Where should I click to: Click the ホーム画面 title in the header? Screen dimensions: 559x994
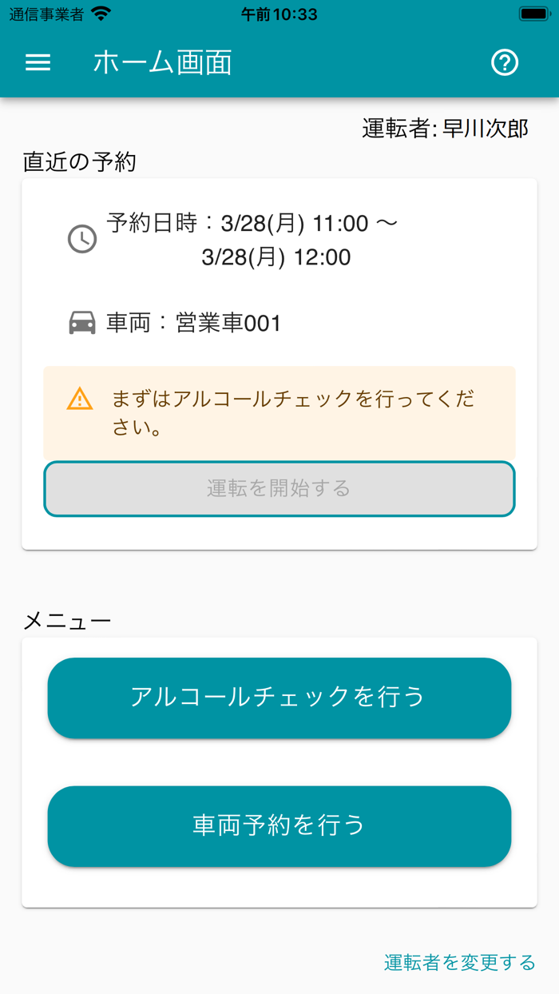(162, 62)
